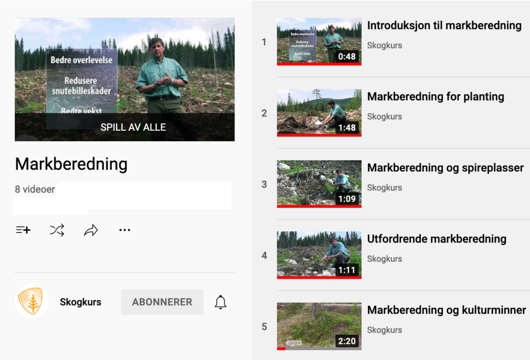
Task: Open the Markberedning for planting thumbnail
Action: (319, 113)
